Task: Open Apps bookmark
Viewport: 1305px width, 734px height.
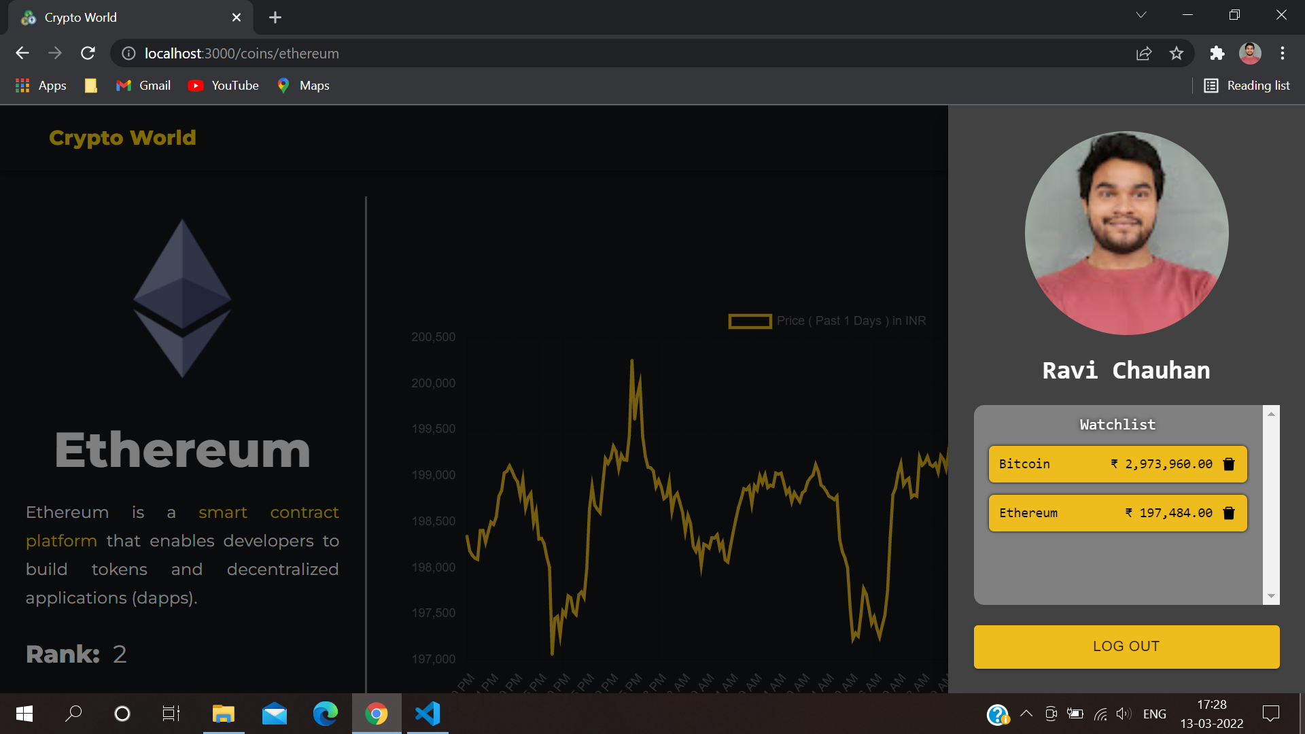Action: (41, 86)
